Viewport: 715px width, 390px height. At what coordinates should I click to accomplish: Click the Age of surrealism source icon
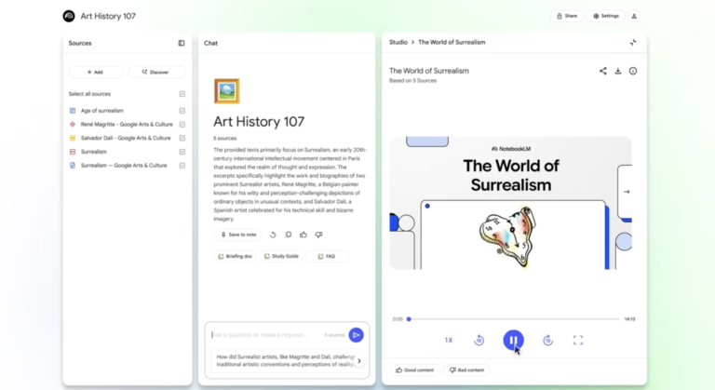73,111
